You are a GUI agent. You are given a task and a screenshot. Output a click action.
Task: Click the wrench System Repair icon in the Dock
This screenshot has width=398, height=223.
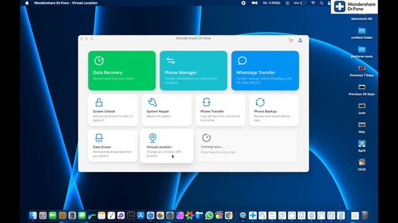click(x=262, y=216)
